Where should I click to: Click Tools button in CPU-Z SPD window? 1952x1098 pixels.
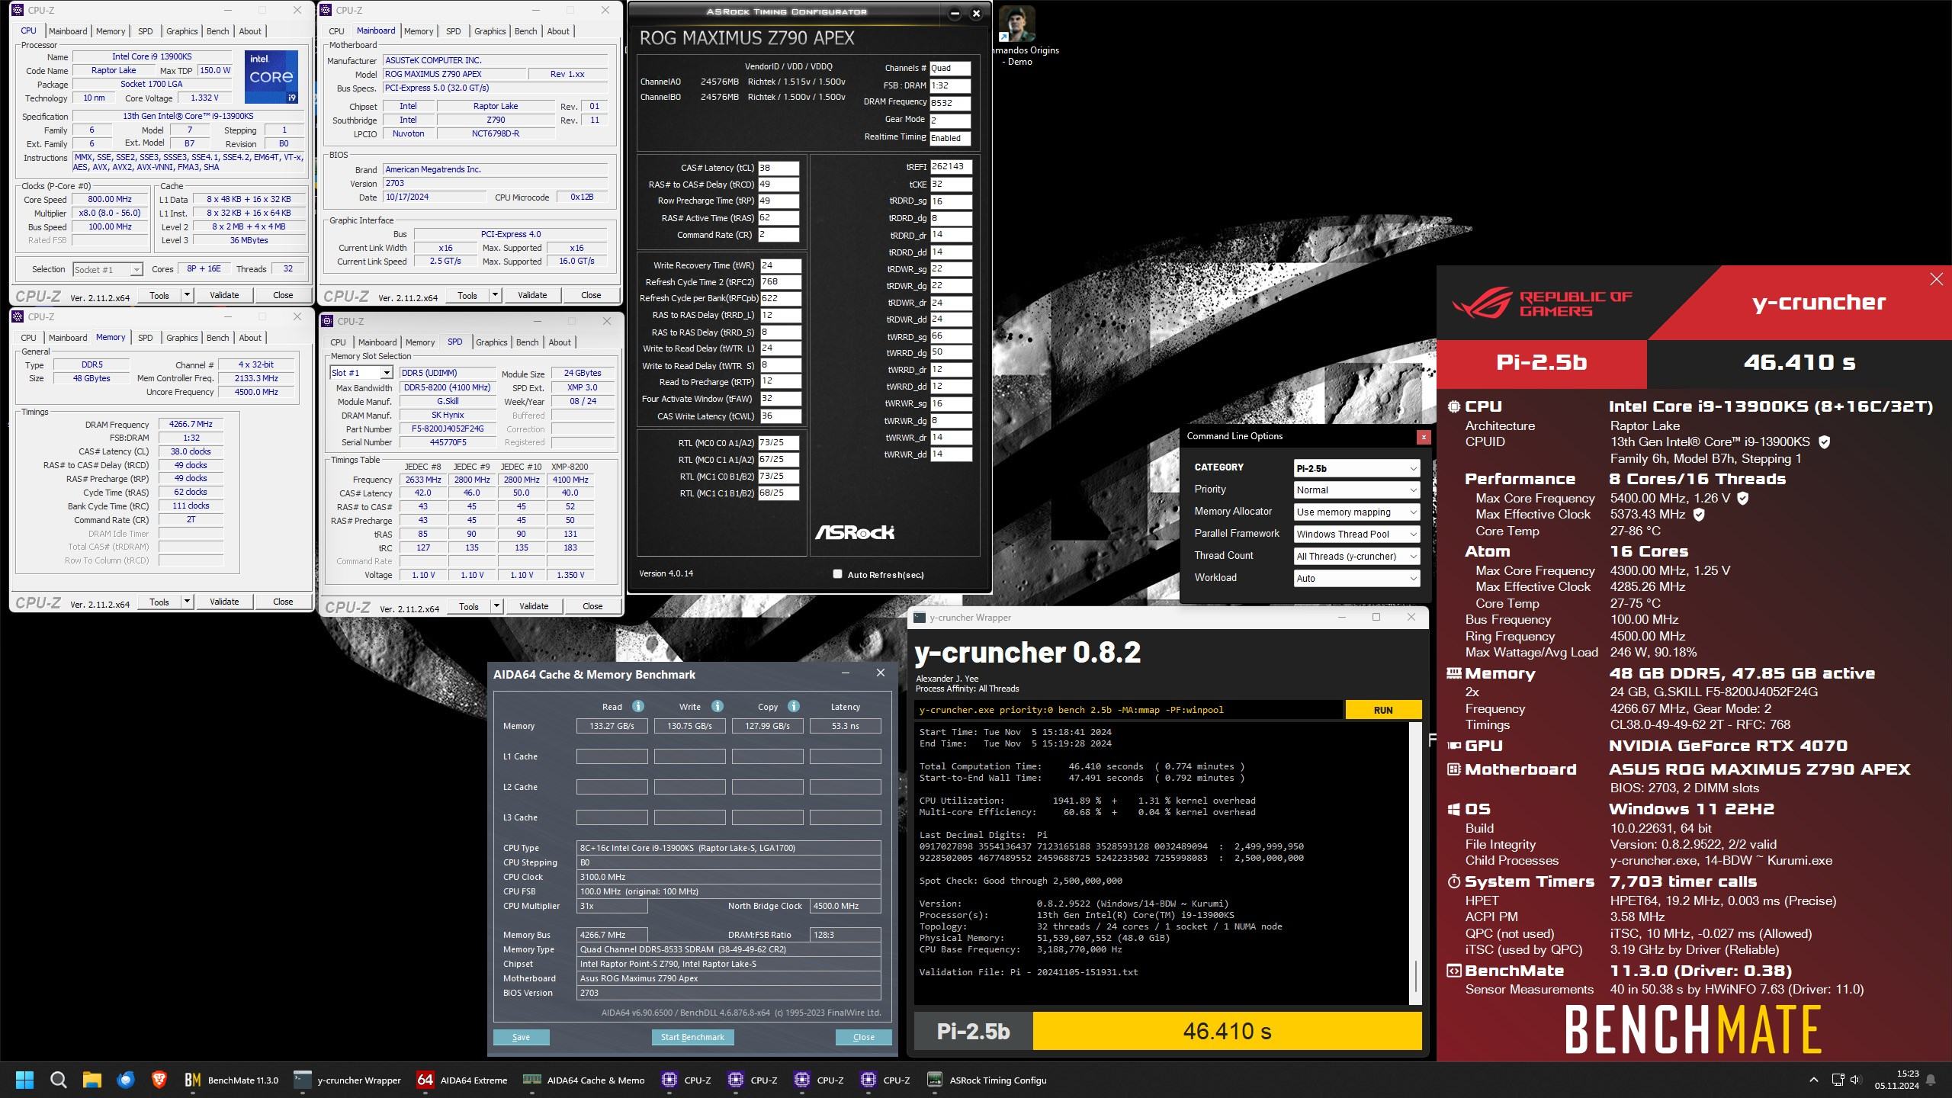pyautogui.click(x=468, y=606)
